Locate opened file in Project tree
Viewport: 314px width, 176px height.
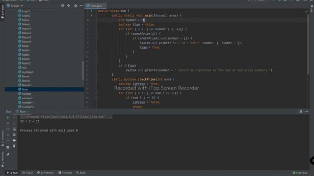point(63,6)
